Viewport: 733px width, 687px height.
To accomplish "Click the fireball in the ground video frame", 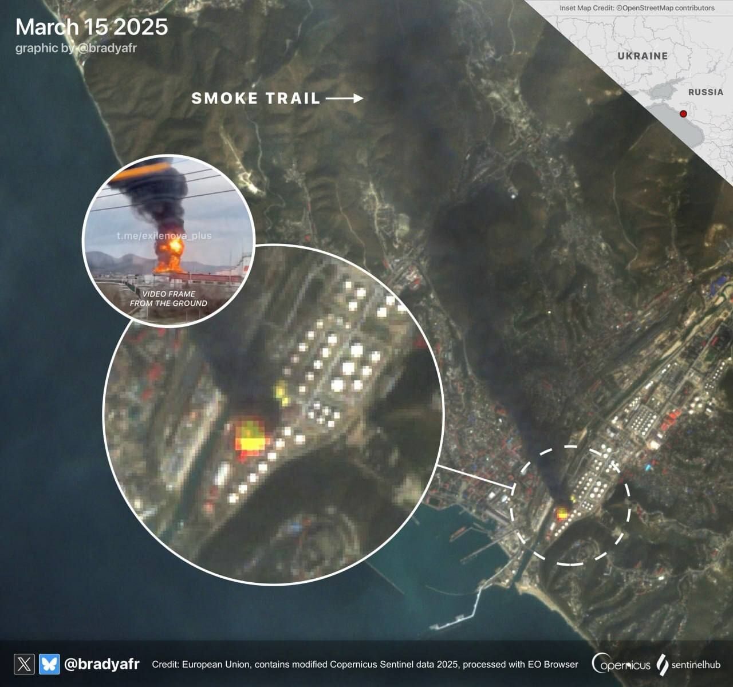I will [171, 252].
